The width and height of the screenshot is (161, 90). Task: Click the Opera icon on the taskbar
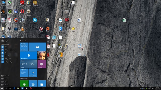pyautogui.click(x=31, y=88)
